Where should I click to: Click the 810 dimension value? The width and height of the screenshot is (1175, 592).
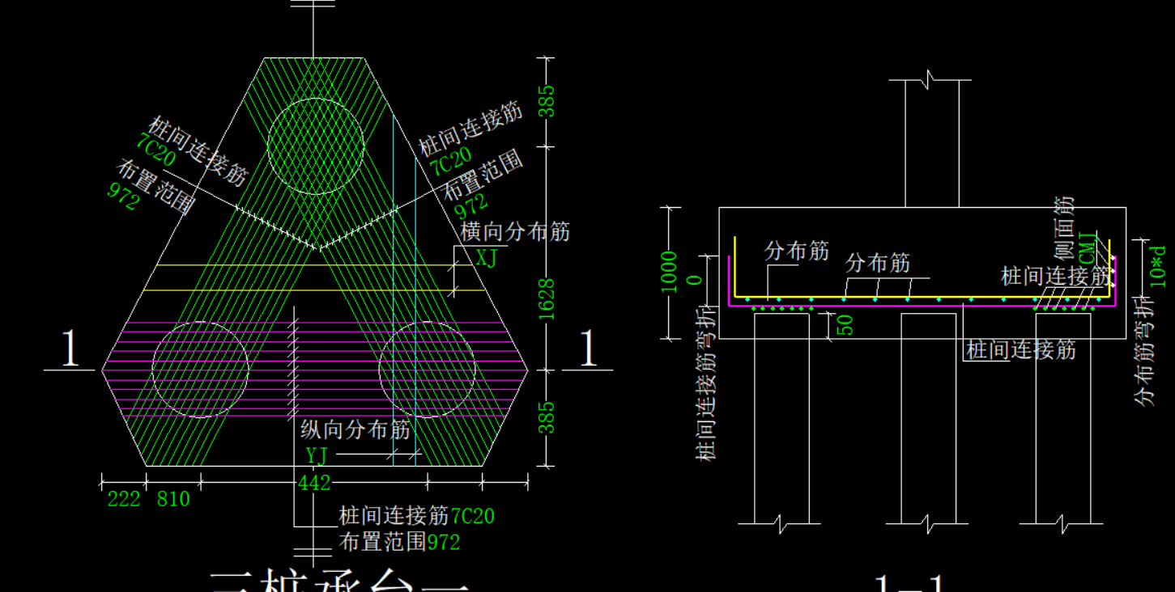pos(173,499)
